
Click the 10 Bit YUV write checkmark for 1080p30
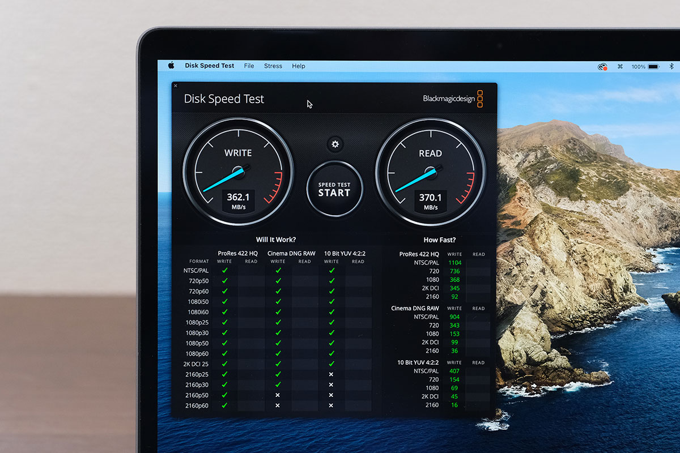tap(331, 333)
